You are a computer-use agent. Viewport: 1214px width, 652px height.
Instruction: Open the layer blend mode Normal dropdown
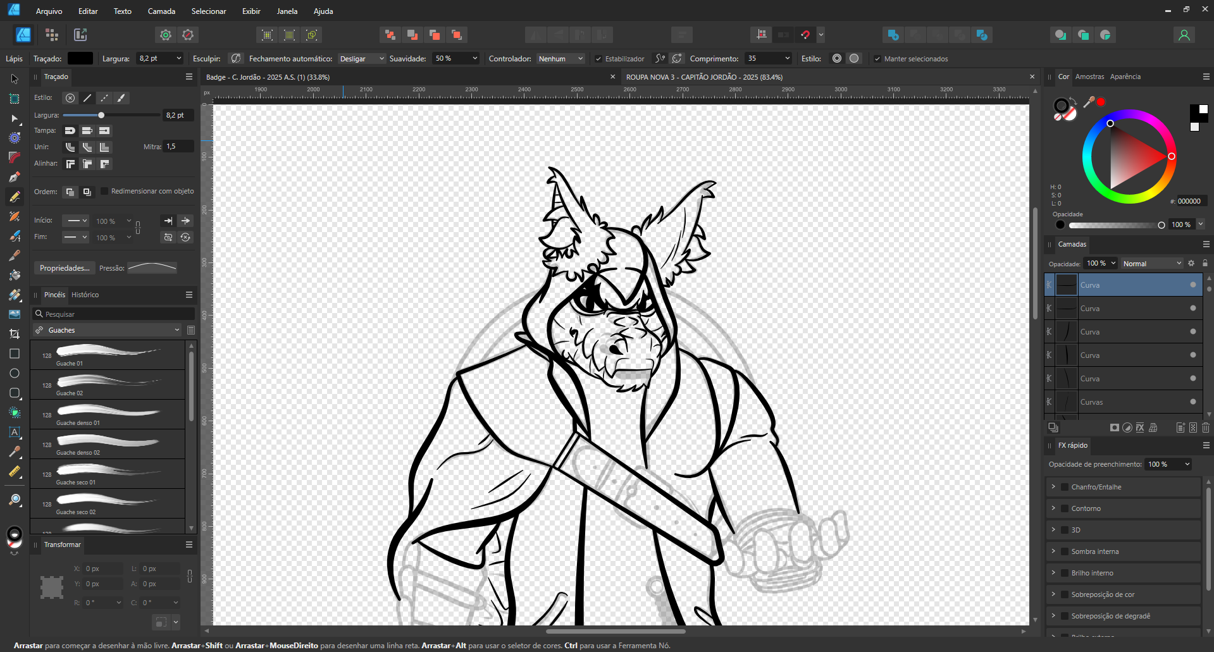click(1151, 264)
